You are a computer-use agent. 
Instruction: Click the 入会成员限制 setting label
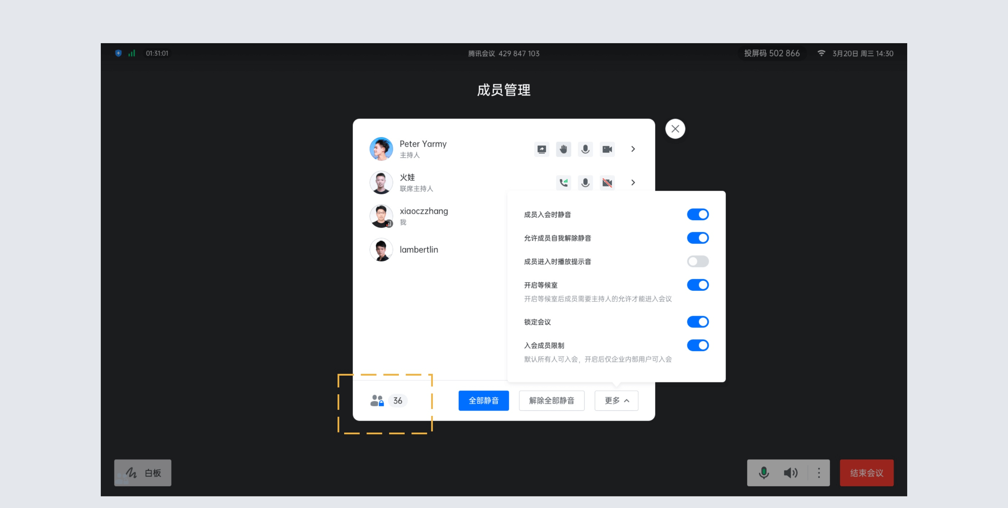point(544,345)
